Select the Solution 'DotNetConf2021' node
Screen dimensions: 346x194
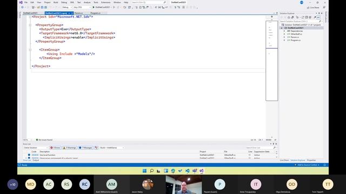[301, 25]
